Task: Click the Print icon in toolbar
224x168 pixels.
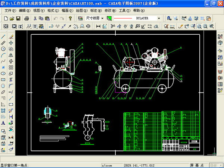Action: [27, 18]
